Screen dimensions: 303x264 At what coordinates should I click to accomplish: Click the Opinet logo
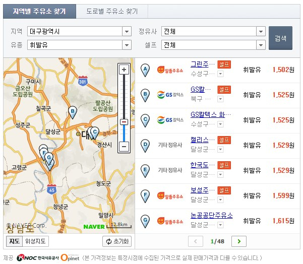coord(70,257)
